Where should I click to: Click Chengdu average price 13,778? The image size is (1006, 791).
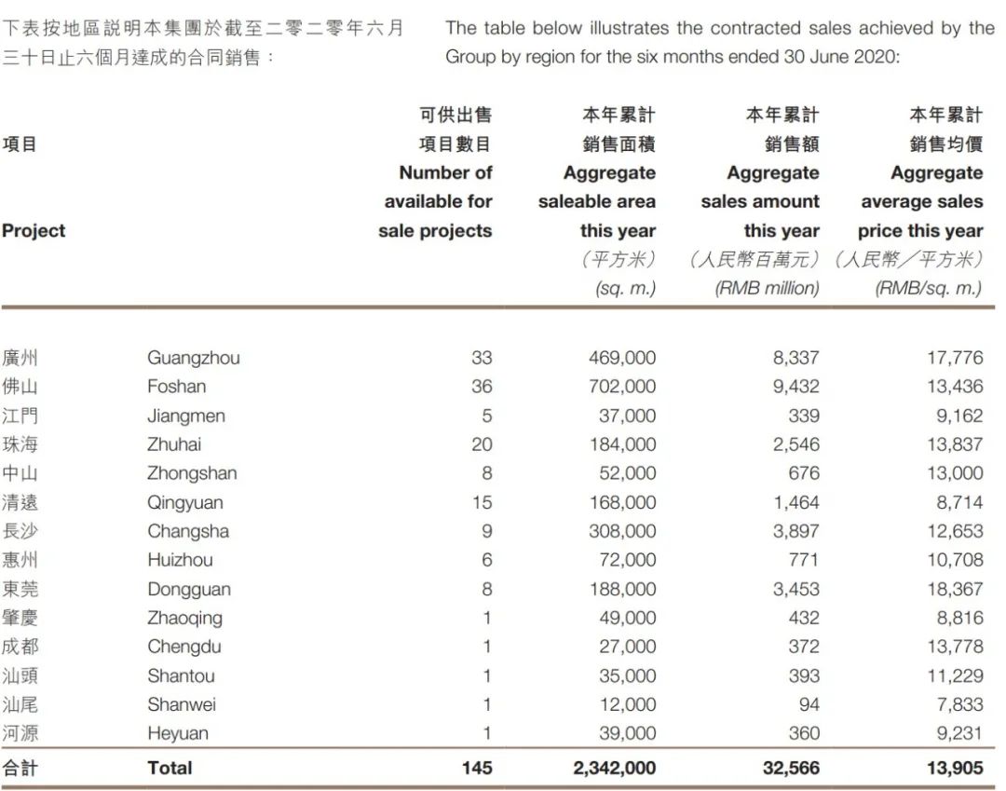click(955, 647)
